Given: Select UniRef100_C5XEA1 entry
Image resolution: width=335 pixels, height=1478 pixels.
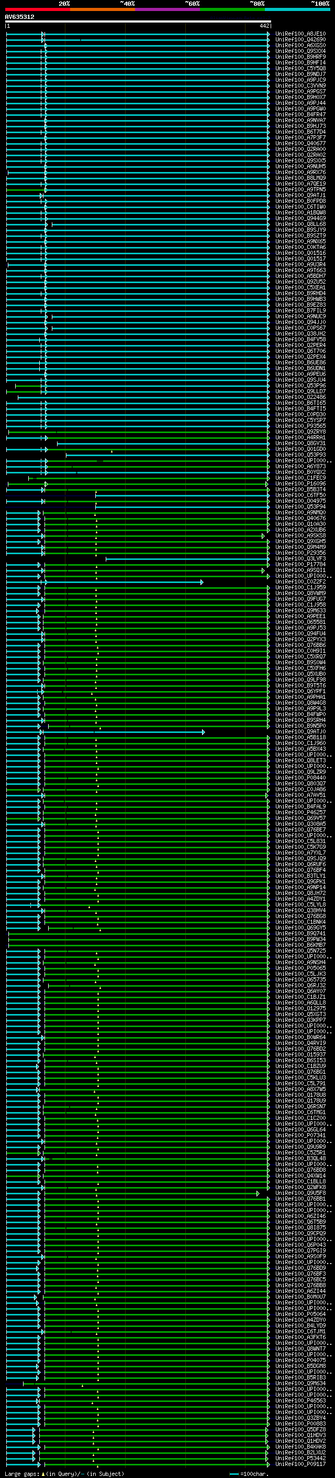Looking at the screenshot, I should (300, 287).
